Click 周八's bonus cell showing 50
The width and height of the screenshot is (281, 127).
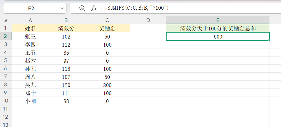point(107,77)
